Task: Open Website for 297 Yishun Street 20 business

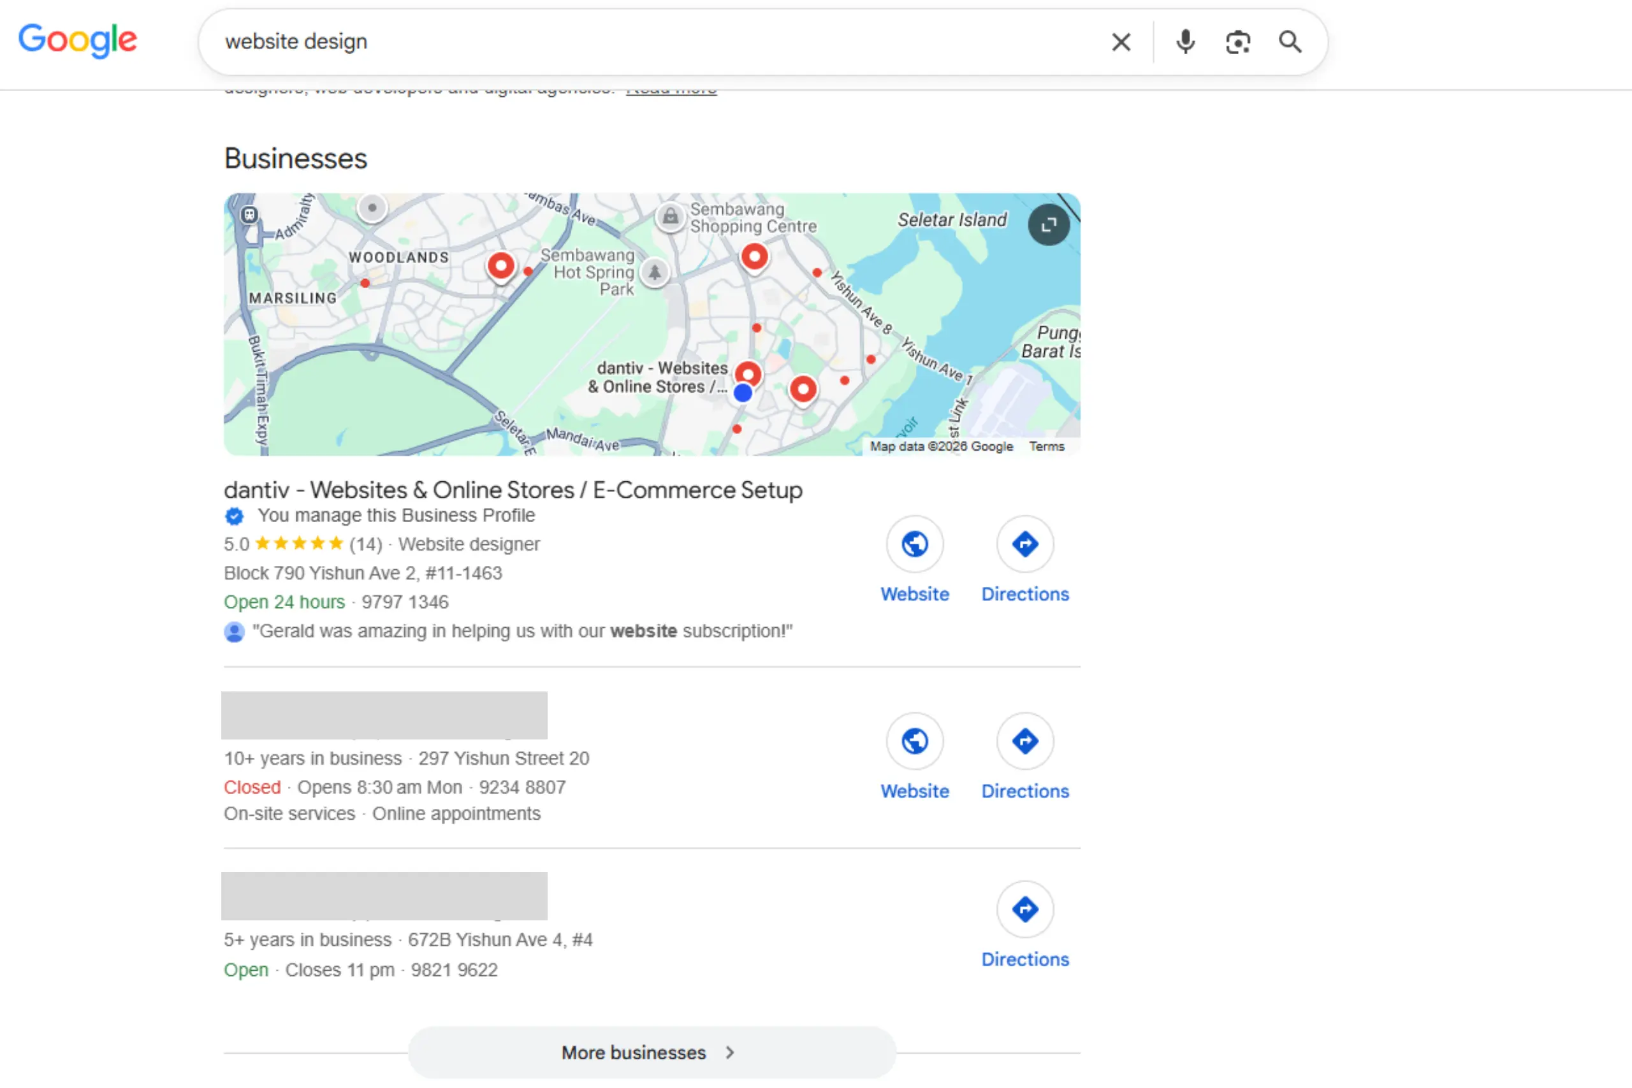Action: tap(915, 741)
